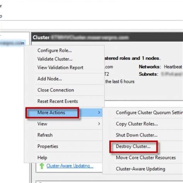Choose Validate Cluster from context menu

click(55, 59)
